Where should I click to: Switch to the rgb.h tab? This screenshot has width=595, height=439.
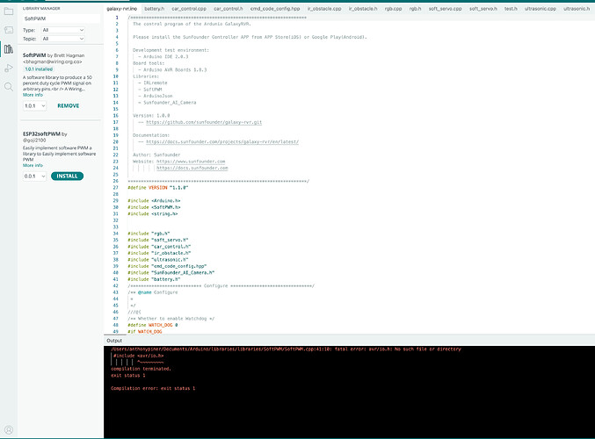tap(415, 8)
